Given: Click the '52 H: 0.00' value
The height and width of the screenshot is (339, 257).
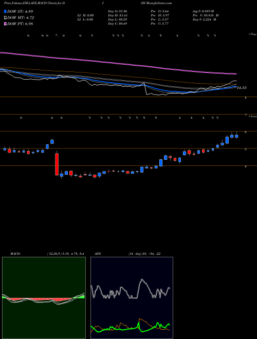Looking at the screenshot, I should (85, 15).
